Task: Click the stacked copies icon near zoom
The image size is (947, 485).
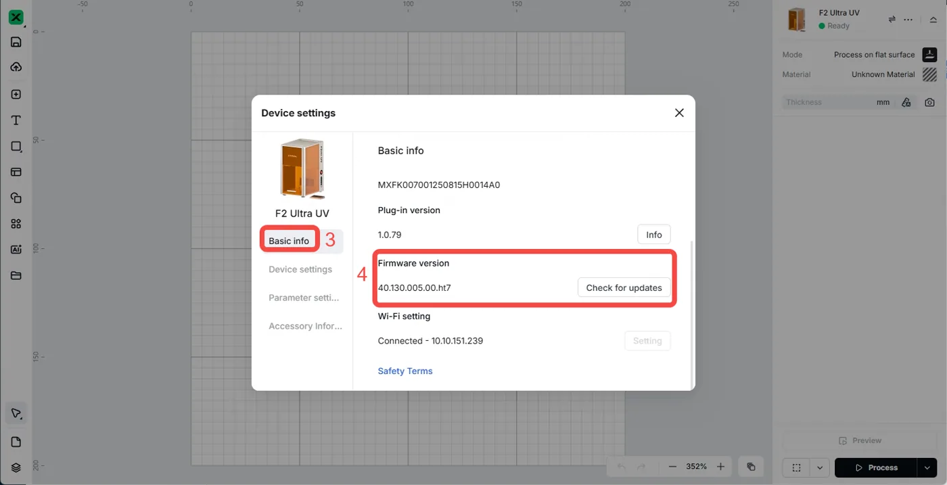Action: tap(751, 467)
